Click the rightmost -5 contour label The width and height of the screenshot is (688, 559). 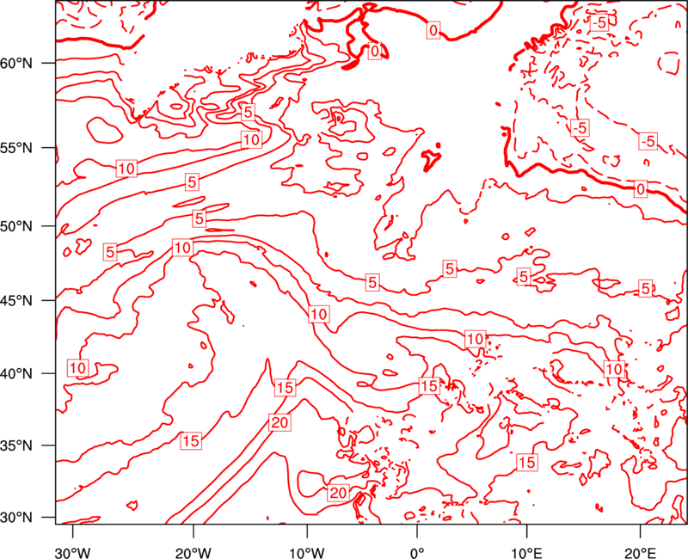click(648, 141)
